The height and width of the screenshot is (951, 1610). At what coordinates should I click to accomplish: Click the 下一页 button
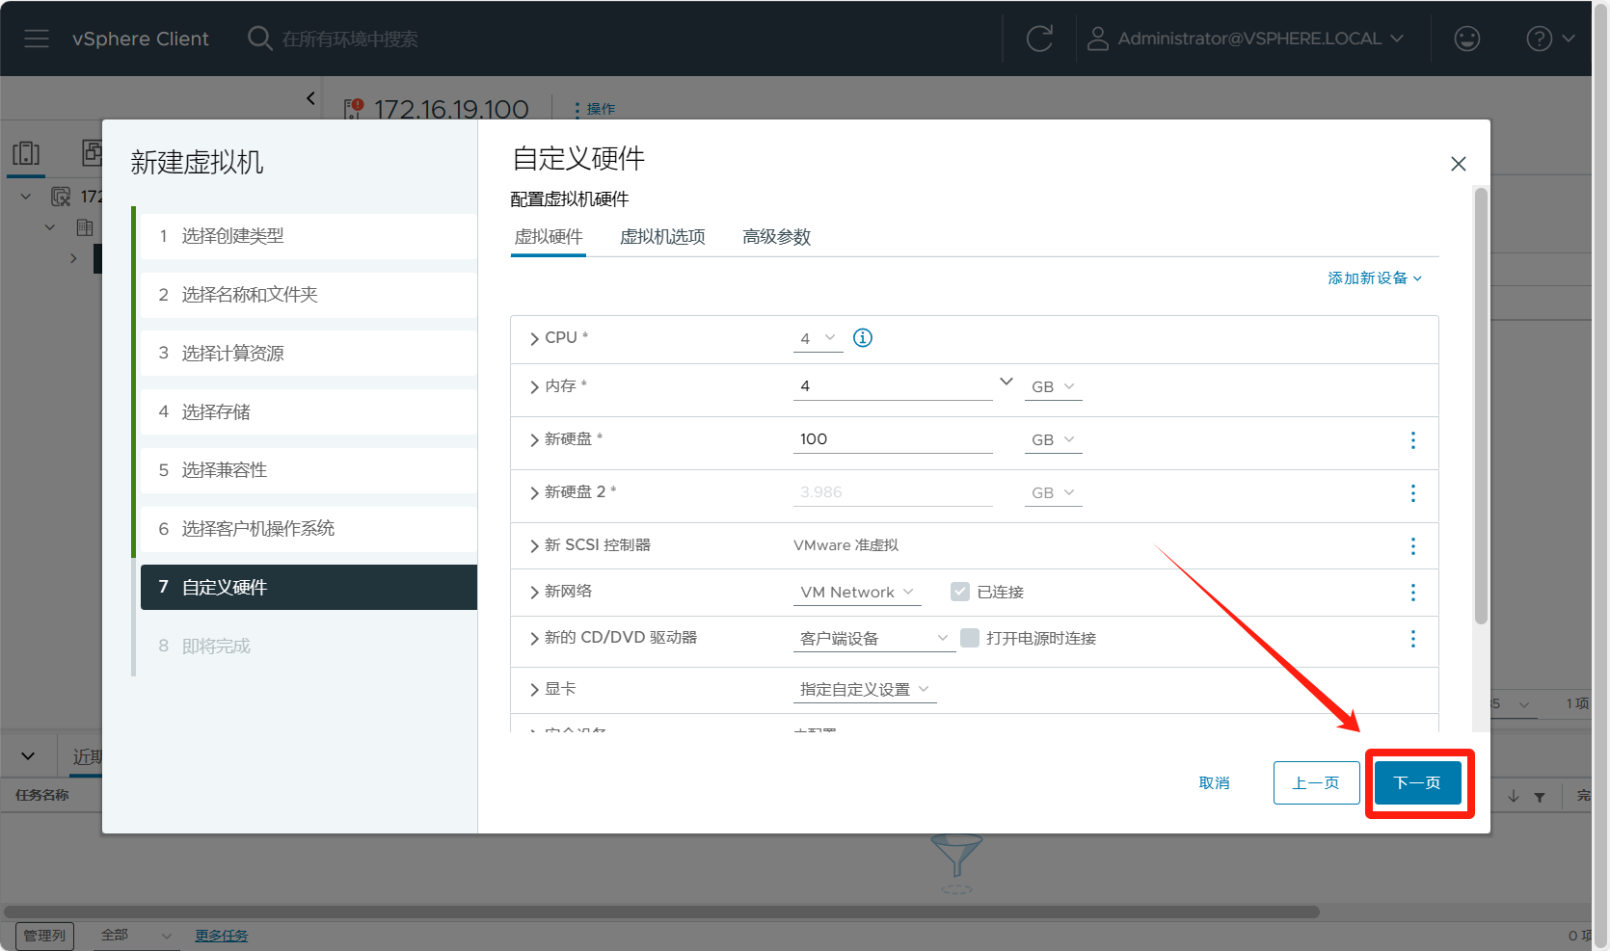click(1417, 782)
